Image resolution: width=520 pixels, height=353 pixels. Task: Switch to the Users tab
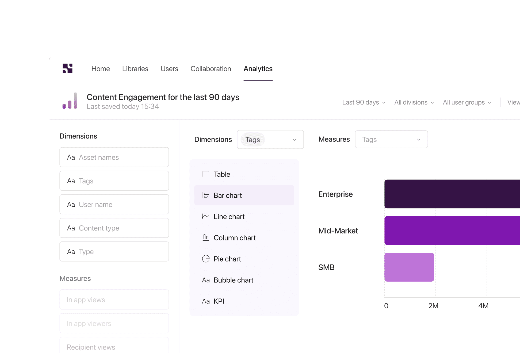pos(169,69)
